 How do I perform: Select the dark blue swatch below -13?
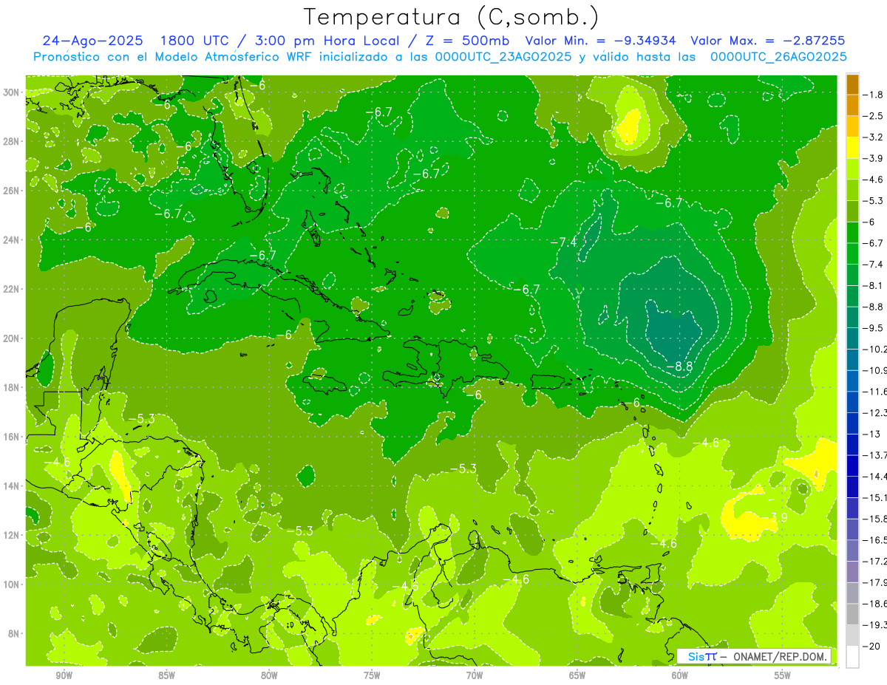click(852, 445)
